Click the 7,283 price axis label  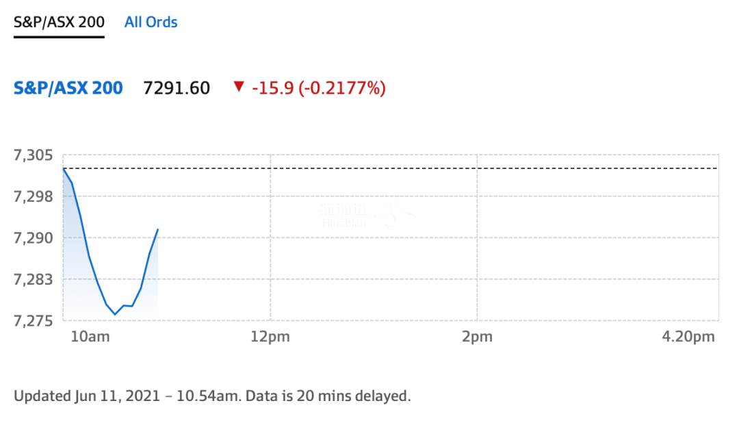[33, 279]
